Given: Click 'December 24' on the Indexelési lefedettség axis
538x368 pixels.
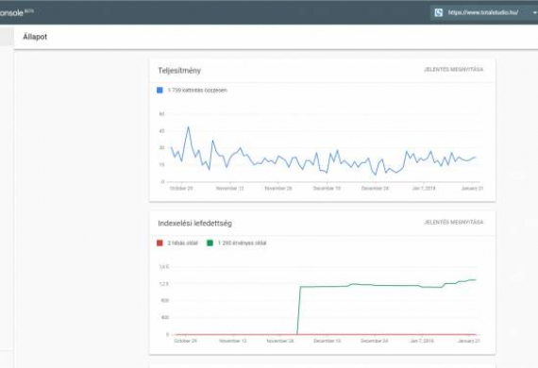Looking at the screenshot, I should [375, 341].
